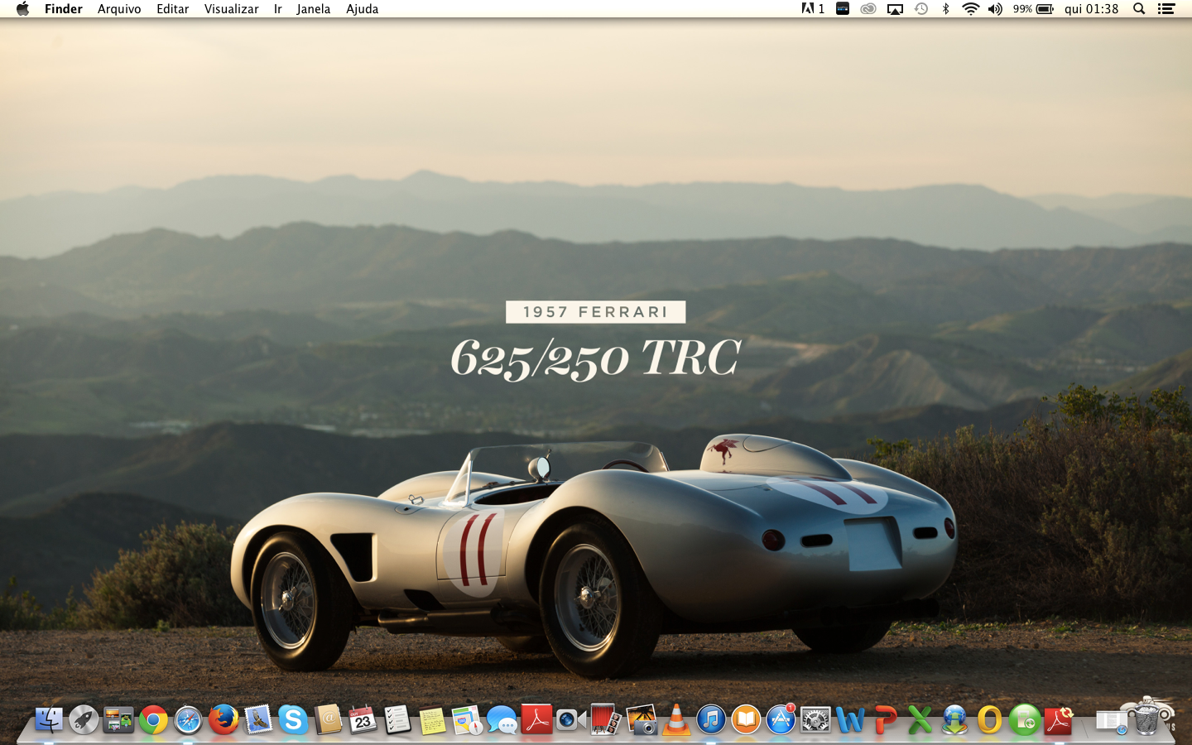The width and height of the screenshot is (1192, 745).
Task: Open Mail stamp icon in Dock
Action: [x=258, y=719]
